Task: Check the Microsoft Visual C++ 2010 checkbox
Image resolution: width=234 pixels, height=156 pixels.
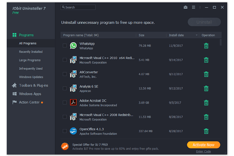Action: [65, 60]
